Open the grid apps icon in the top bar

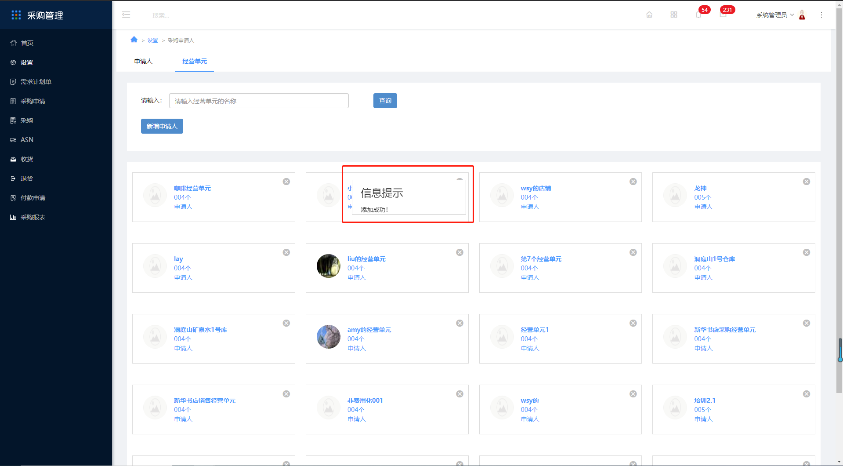click(x=674, y=15)
